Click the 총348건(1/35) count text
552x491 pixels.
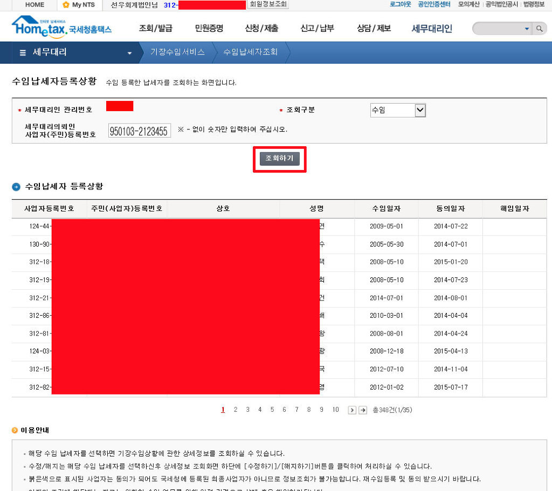(x=392, y=410)
